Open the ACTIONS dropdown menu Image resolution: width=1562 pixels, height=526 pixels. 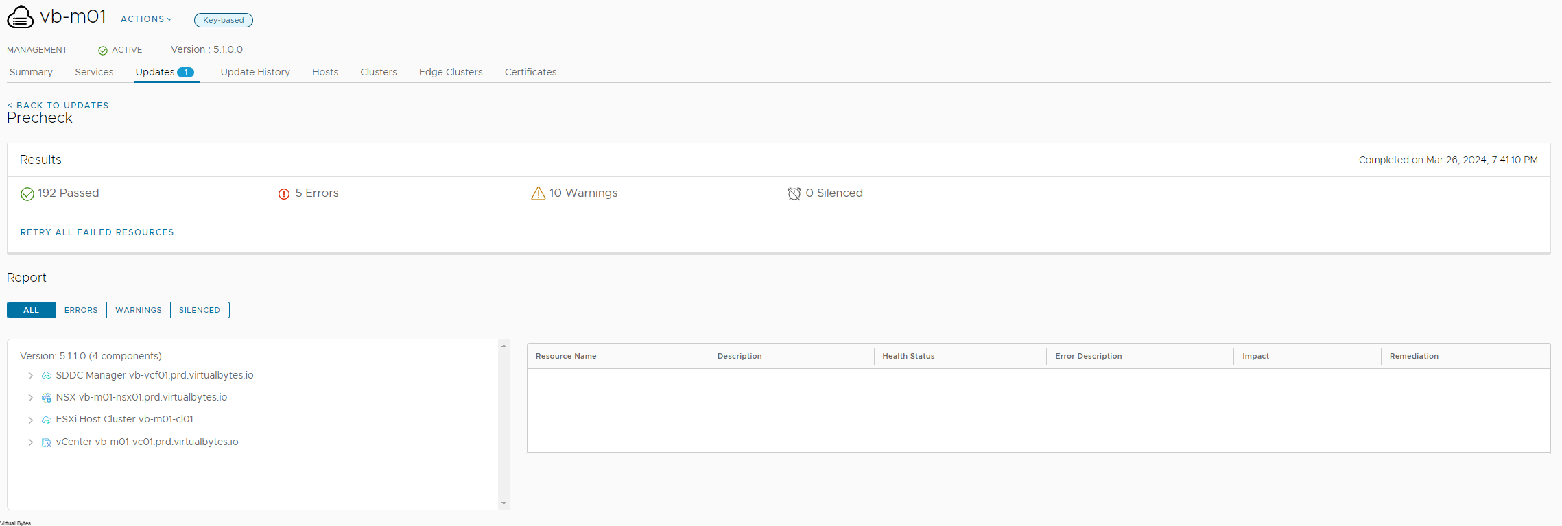[146, 19]
